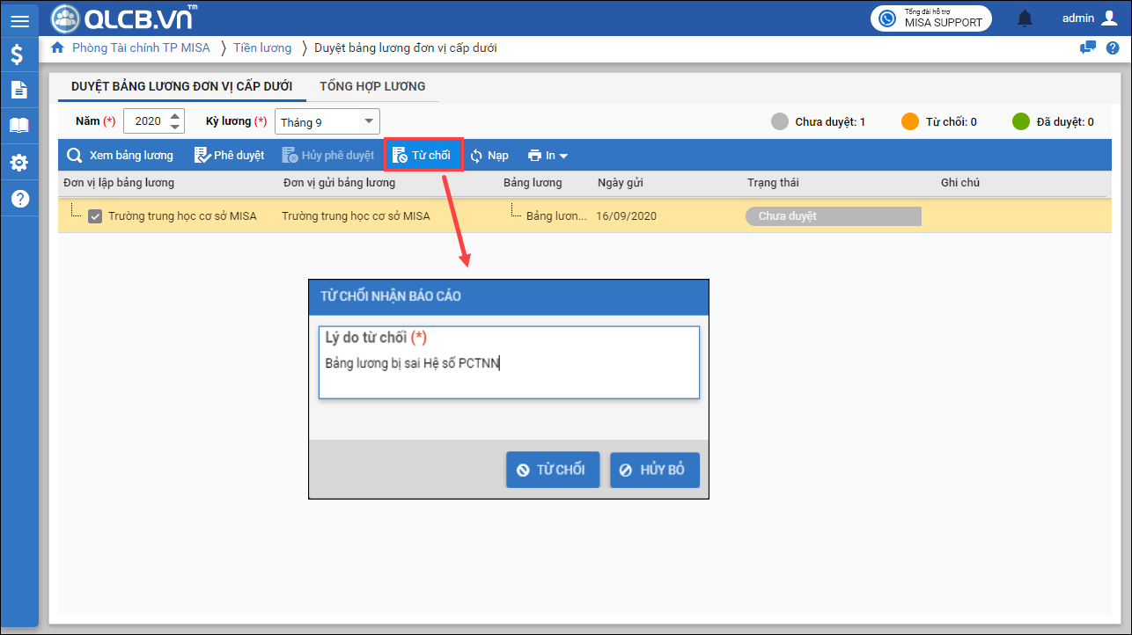
Task: Click the dollar sign salary icon
Action: click(x=18, y=55)
